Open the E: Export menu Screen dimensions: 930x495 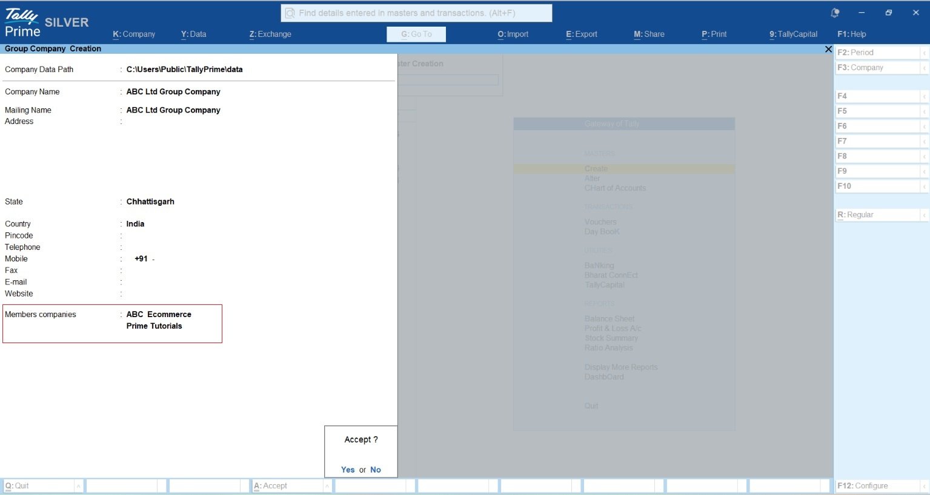pyautogui.click(x=582, y=34)
